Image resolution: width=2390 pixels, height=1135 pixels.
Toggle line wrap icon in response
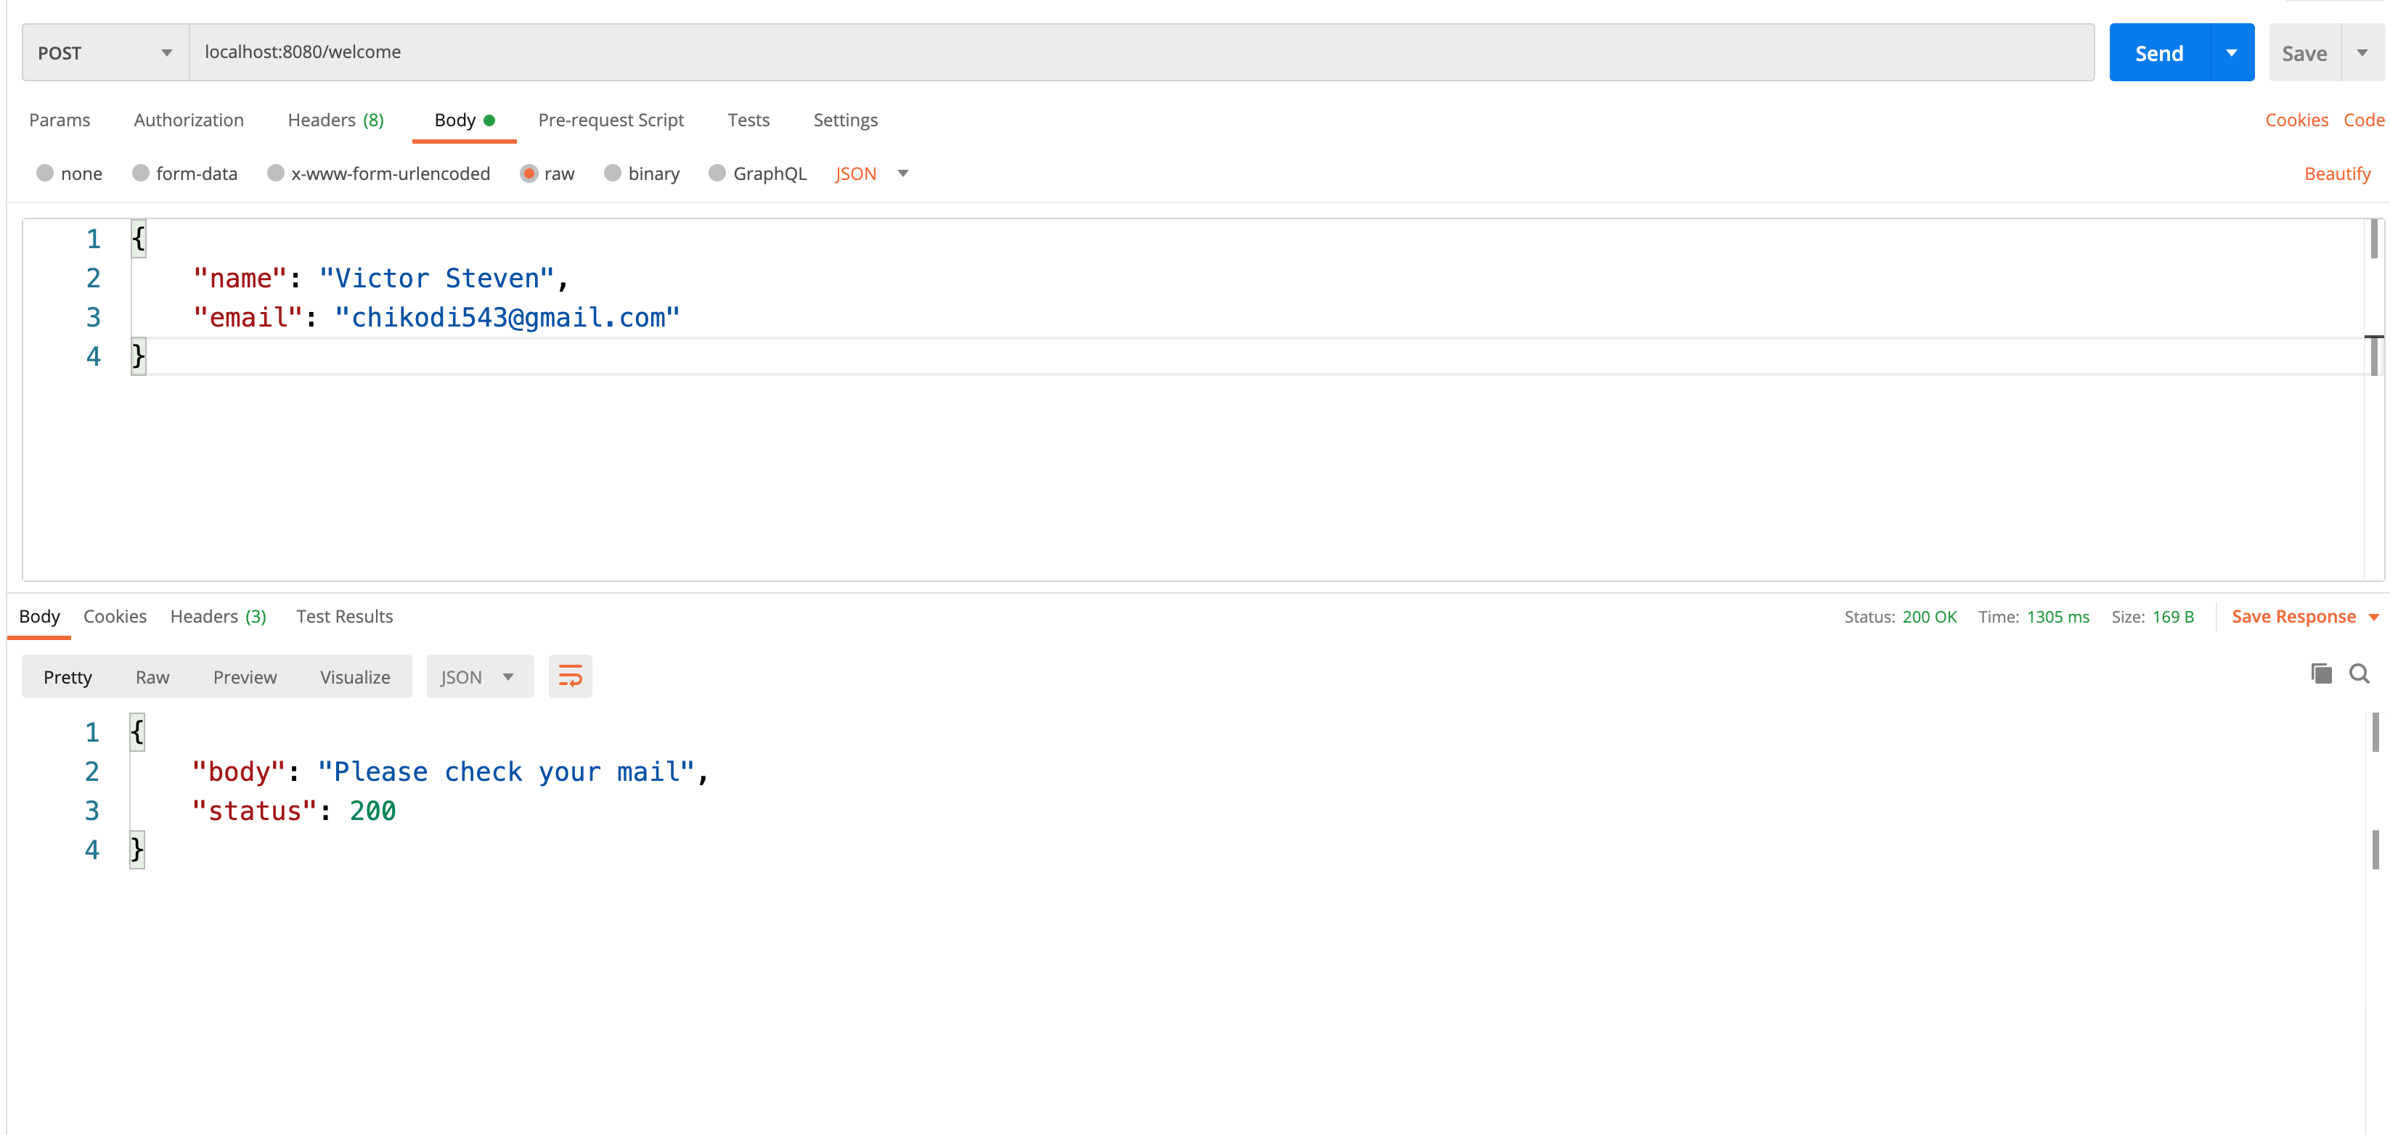coord(570,676)
